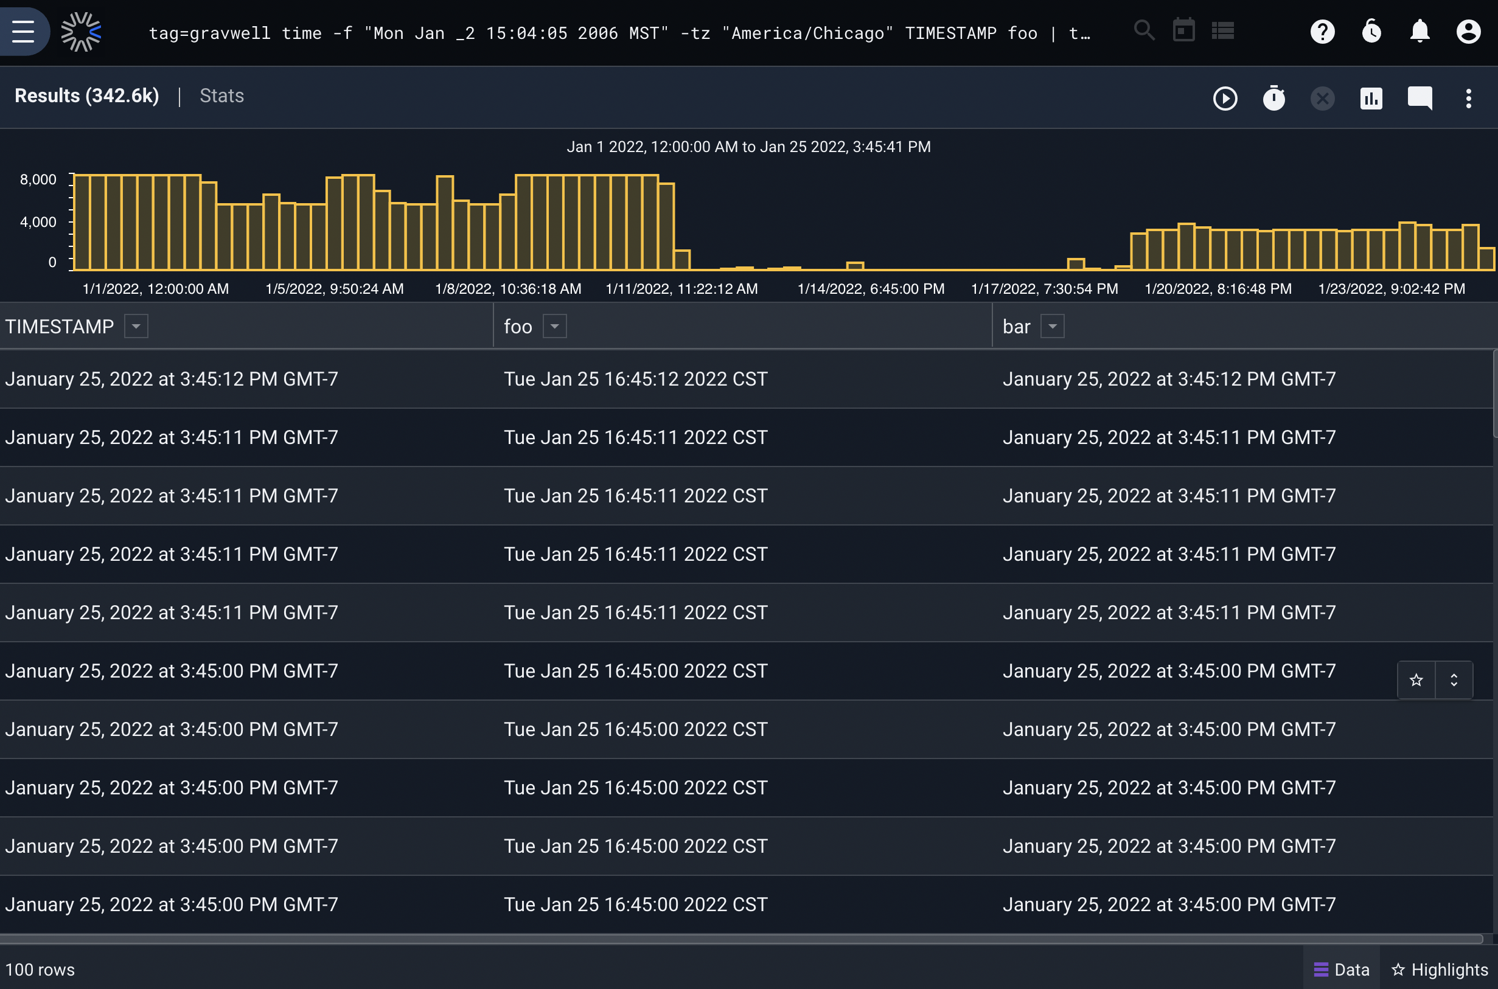Star the hovered 3:45:00 PM row
The width and height of the screenshot is (1498, 989).
pos(1416,680)
